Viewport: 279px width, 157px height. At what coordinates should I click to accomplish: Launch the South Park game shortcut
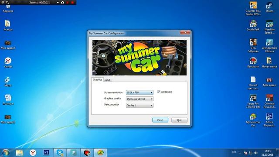tap(253, 26)
